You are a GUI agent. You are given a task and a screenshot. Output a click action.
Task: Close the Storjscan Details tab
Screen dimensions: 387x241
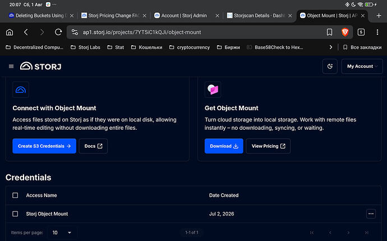tap(290, 16)
